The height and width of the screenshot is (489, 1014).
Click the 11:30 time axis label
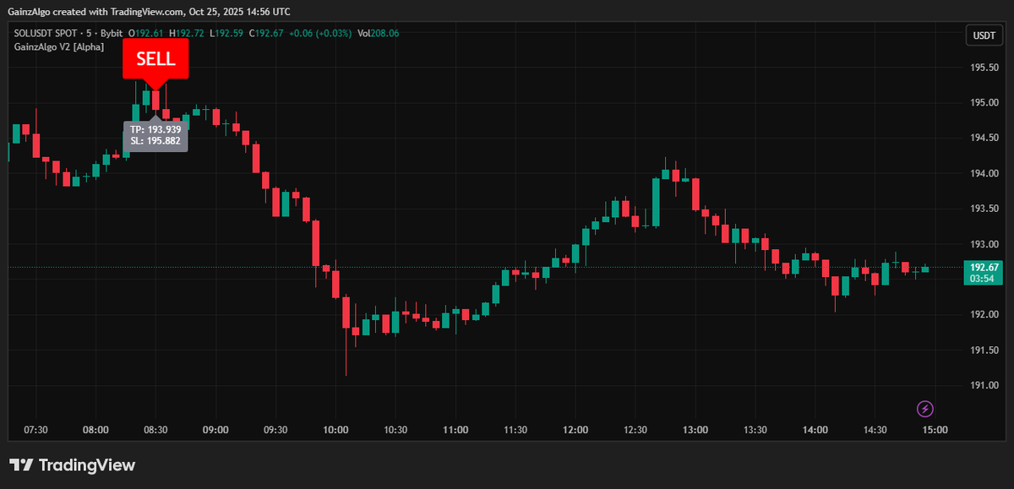(x=515, y=430)
